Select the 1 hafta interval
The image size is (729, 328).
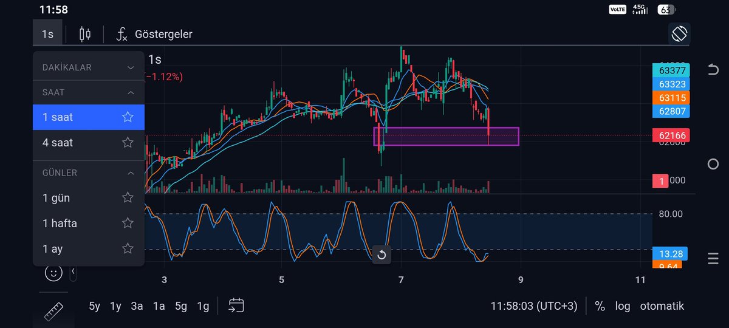pos(89,224)
